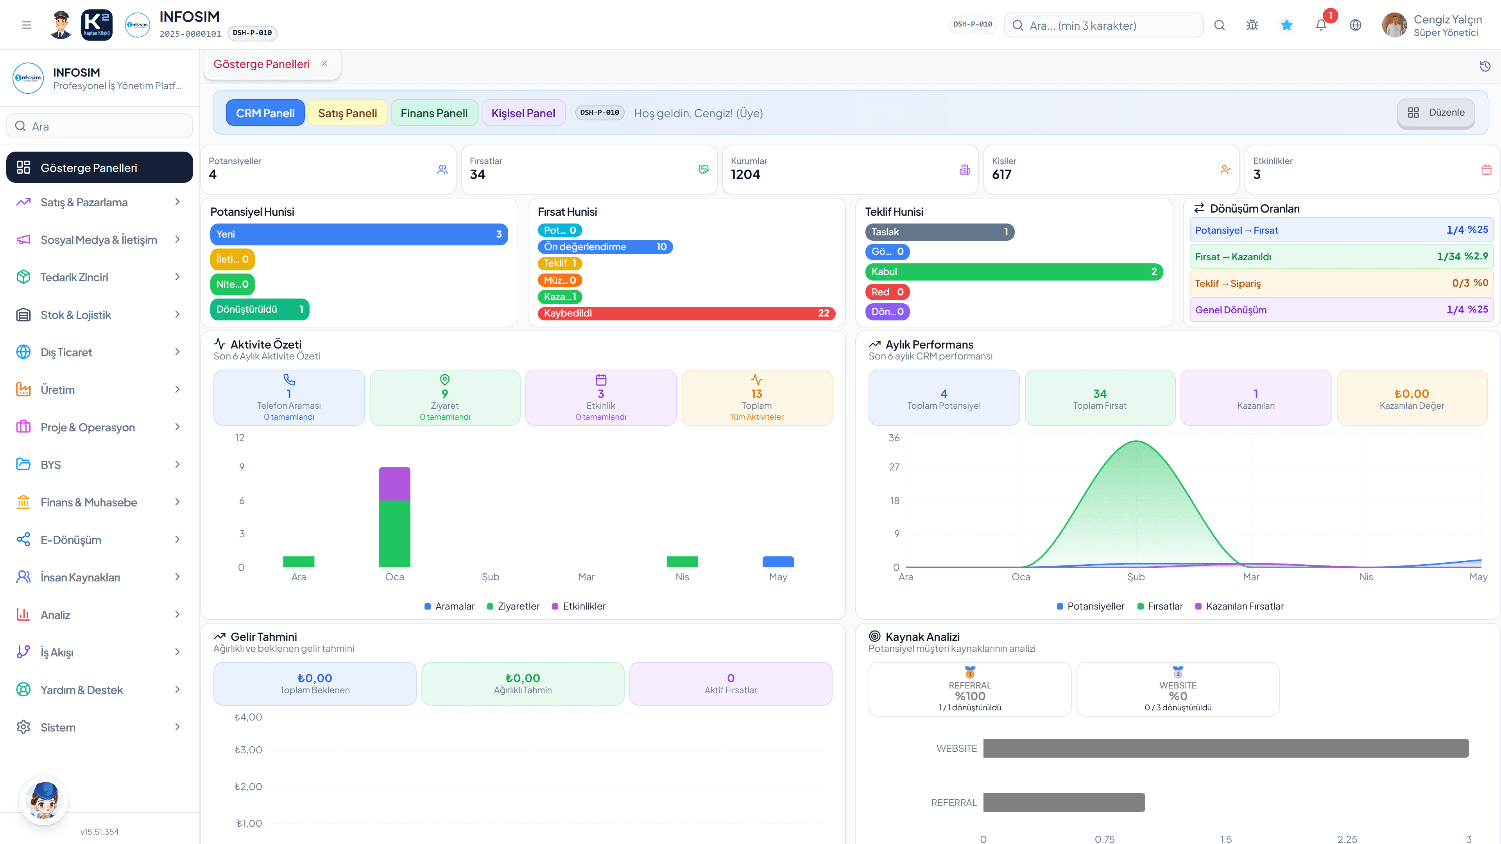Image resolution: width=1501 pixels, height=844 pixels.
Task: Click the search magnifier button in header
Action: coord(1219,25)
